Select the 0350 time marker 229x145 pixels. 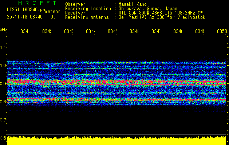tap(221, 32)
